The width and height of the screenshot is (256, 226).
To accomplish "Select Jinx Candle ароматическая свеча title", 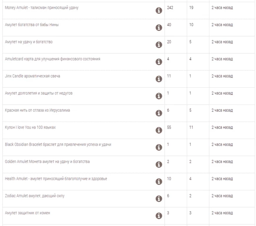I will coord(33,76).
